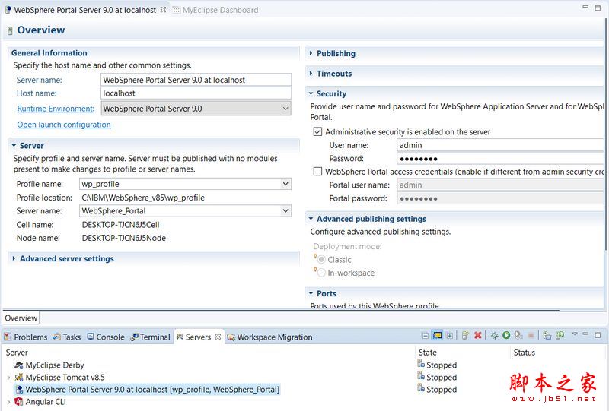Uncheck Administrative security is enabled checkbox
The image size is (609, 411).
tap(317, 132)
